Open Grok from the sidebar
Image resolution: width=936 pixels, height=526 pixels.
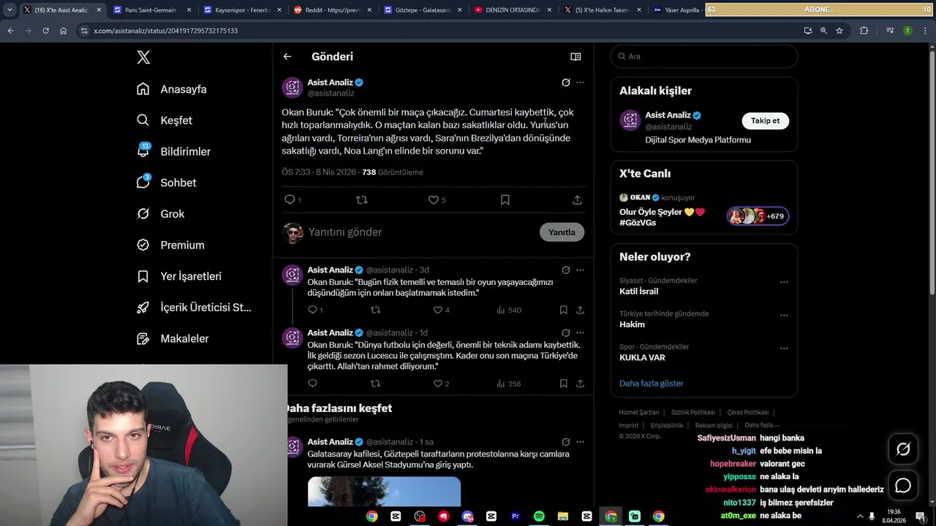[x=160, y=214]
